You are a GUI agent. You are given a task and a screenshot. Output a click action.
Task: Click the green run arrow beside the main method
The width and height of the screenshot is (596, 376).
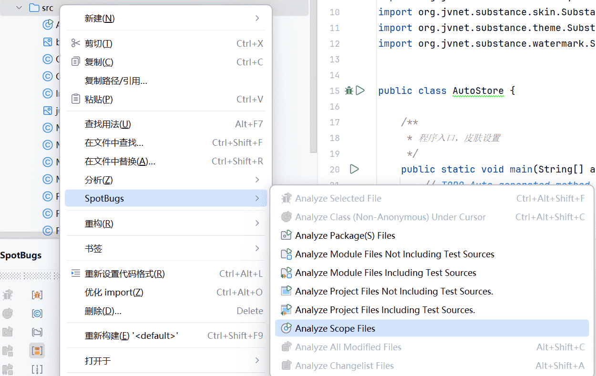pos(354,169)
